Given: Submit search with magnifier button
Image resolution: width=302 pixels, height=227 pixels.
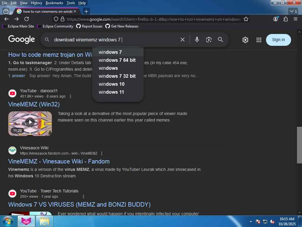Looking at the screenshot, I should tap(220, 40).
